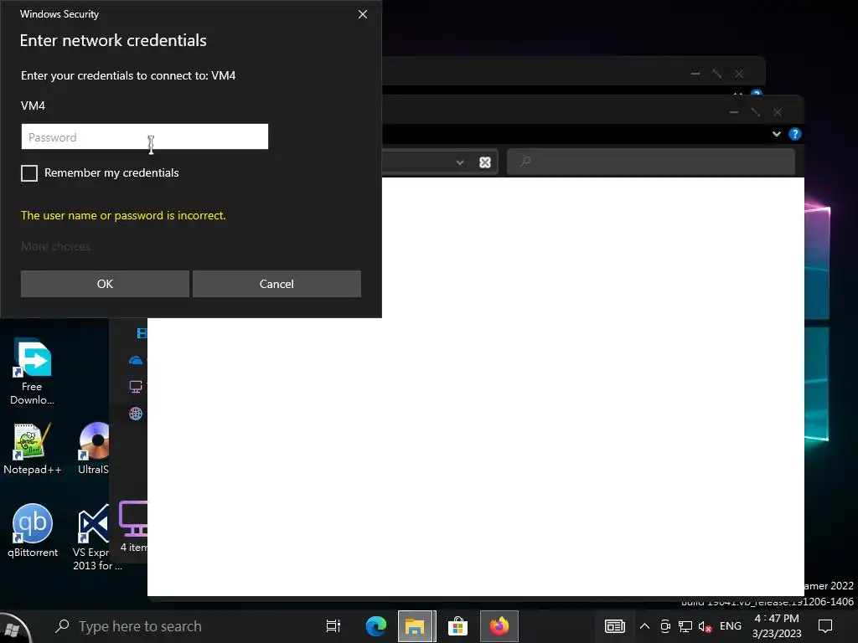Screen dimensions: 858x643
Task: Check Remember my credentials box
Action: tap(29, 173)
